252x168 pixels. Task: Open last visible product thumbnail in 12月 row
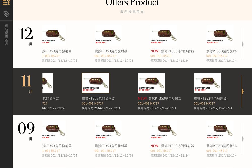click(220, 36)
